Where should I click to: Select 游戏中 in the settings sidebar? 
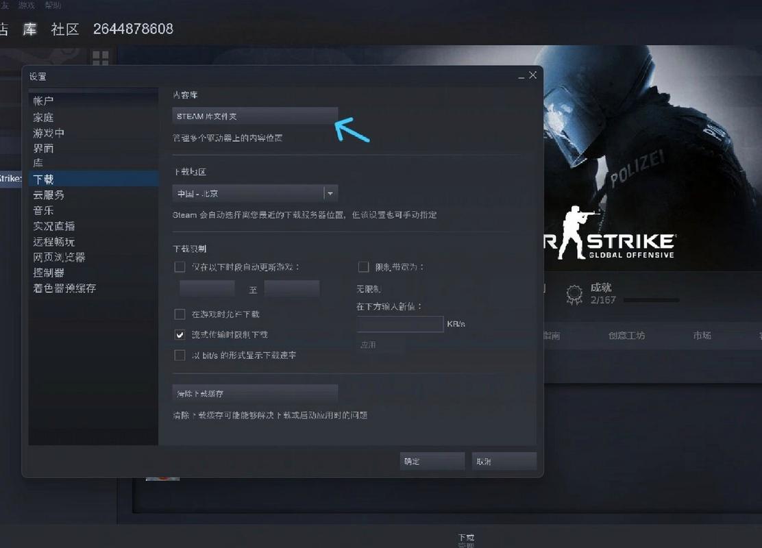click(x=49, y=133)
